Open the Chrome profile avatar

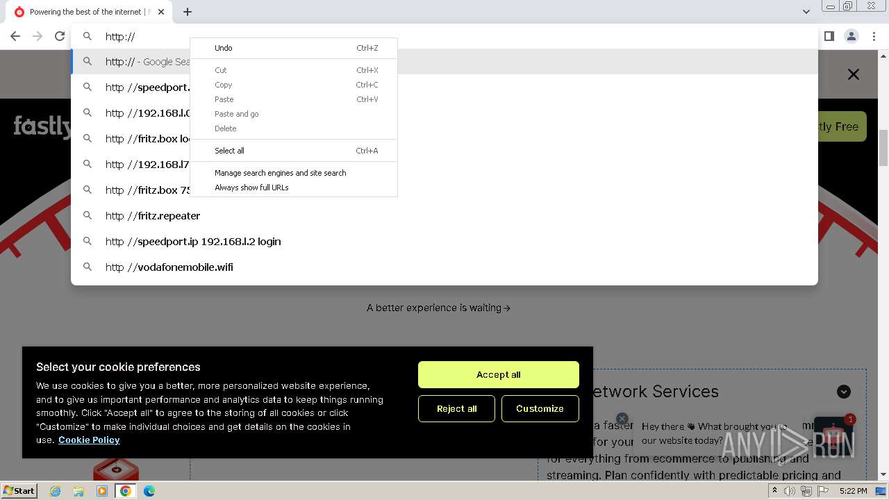click(x=851, y=36)
